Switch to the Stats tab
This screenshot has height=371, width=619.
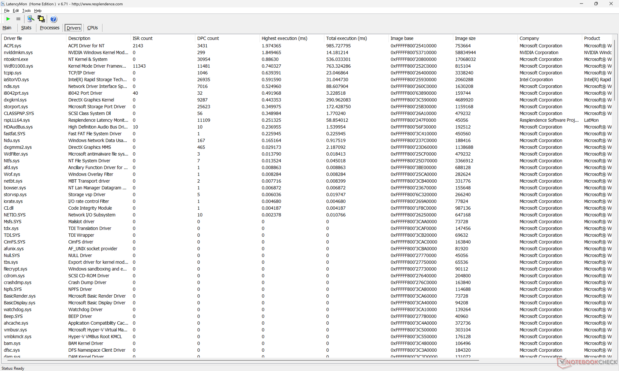point(26,28)
